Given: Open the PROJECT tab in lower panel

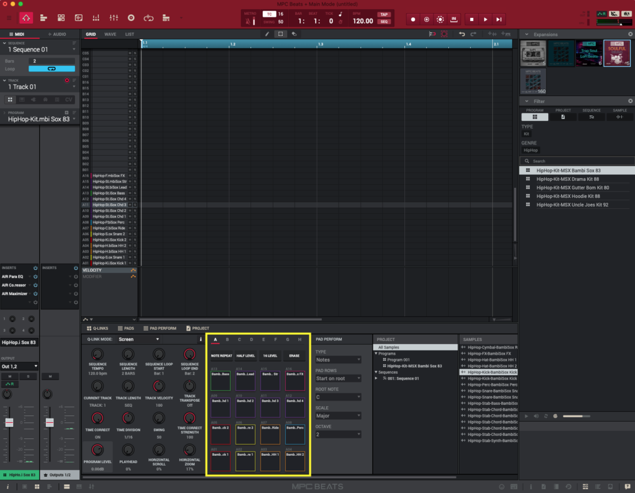Looking at the screenshot, I should pos(198,329).
